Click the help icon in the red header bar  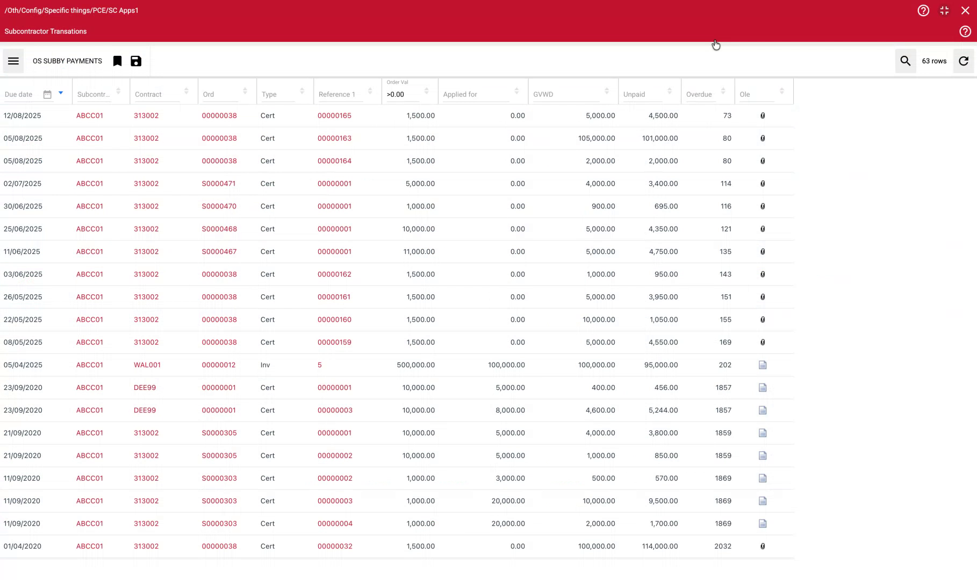923,10
